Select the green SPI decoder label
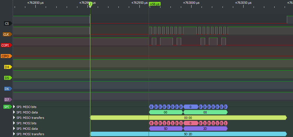Image resolution: width=293 pixels, height=137 pixels. click(7, 107)
